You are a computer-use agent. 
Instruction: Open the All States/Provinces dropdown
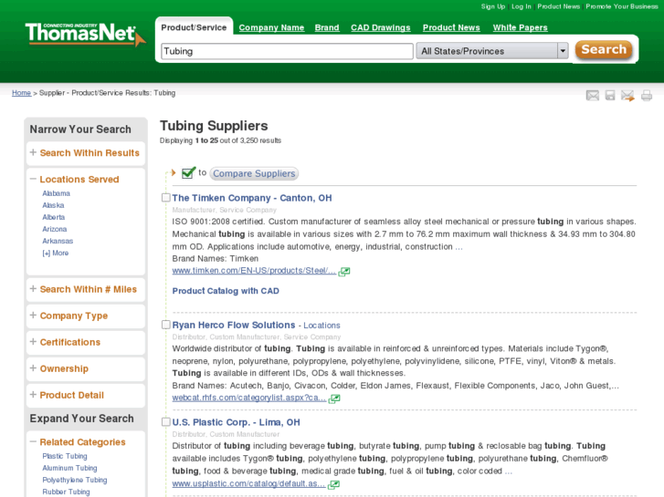492,51
